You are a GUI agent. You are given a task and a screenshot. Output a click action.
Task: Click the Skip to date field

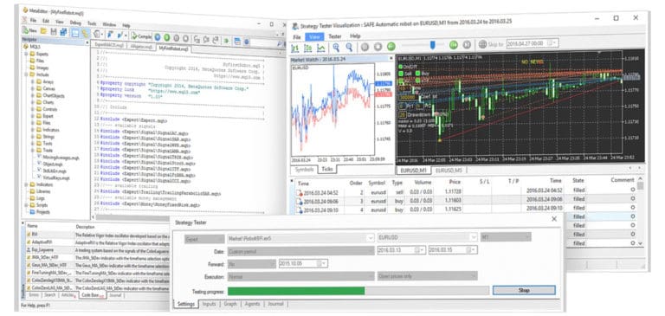[533, 43]
